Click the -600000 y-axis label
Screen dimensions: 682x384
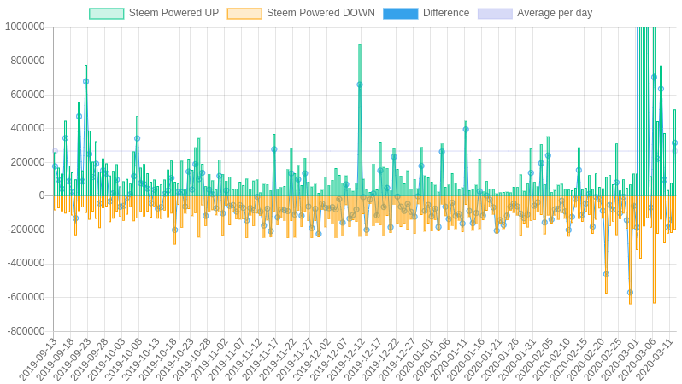pos(26,297)
